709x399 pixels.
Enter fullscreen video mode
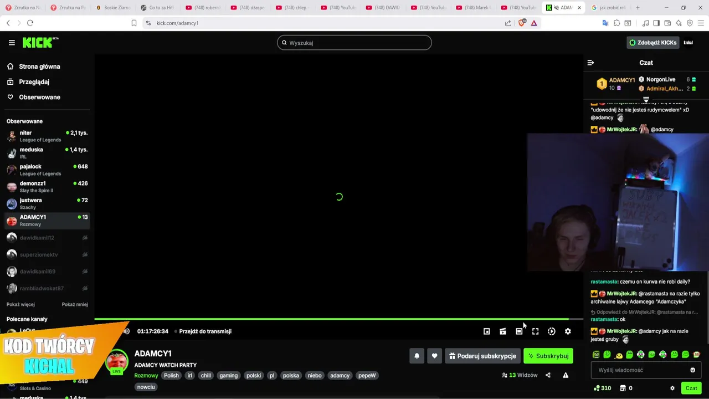(535, 331)
